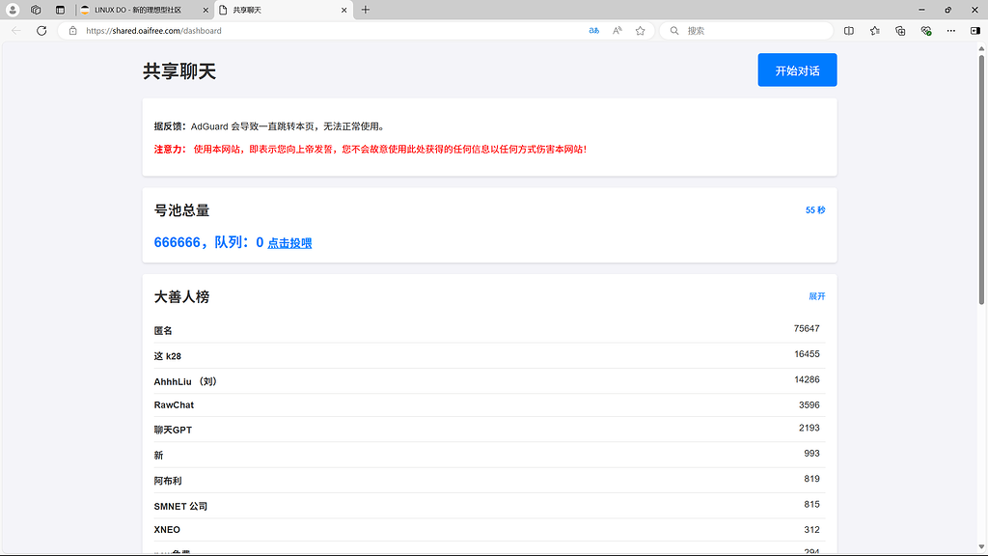Open the browser essentials heart icon

[925, 30]
